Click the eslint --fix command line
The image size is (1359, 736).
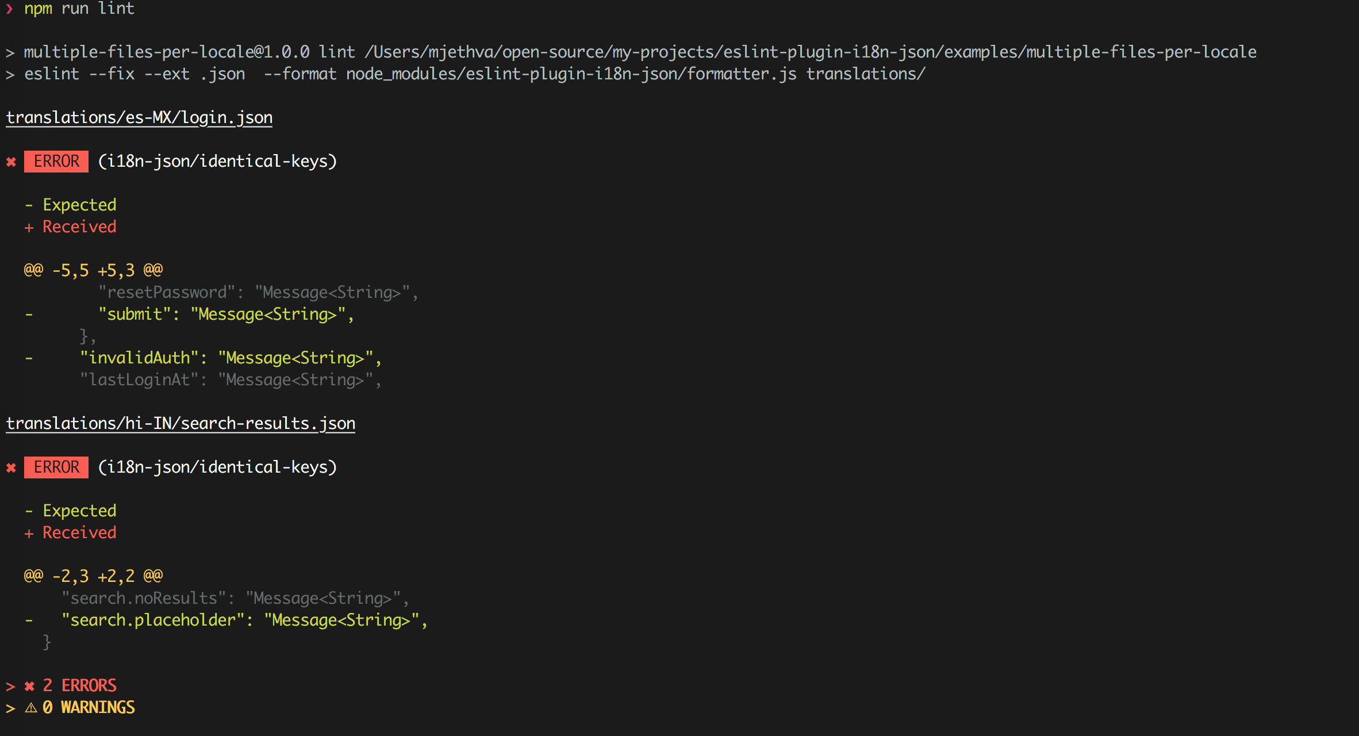(x=474, y=74)
